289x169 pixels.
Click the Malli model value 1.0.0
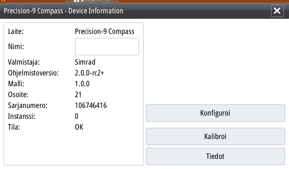point(82,84)
